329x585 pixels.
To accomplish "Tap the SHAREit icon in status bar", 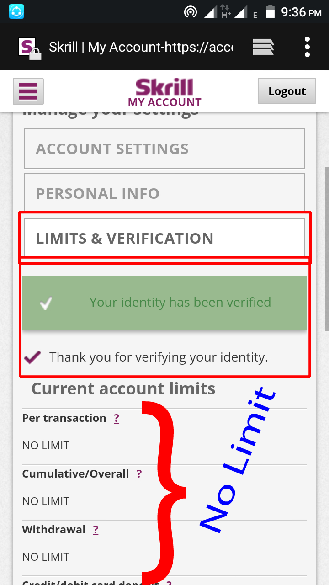I will coord(16,11).
